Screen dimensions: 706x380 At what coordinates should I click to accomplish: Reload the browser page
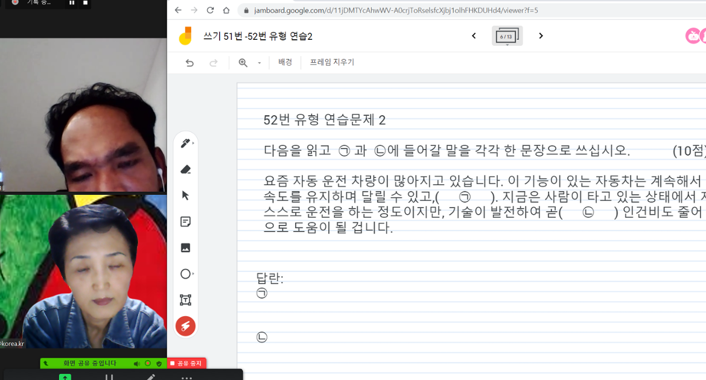(x=210, y=10)
